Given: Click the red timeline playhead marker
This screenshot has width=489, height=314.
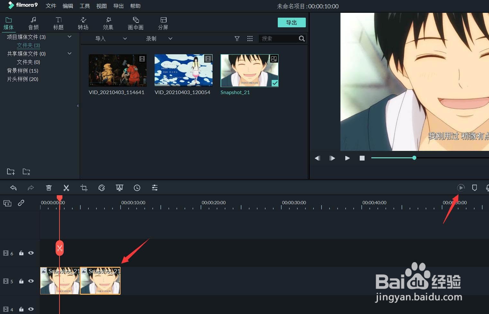Looking at the screenshot, I should pyautogui.click(x=59, y=198).
